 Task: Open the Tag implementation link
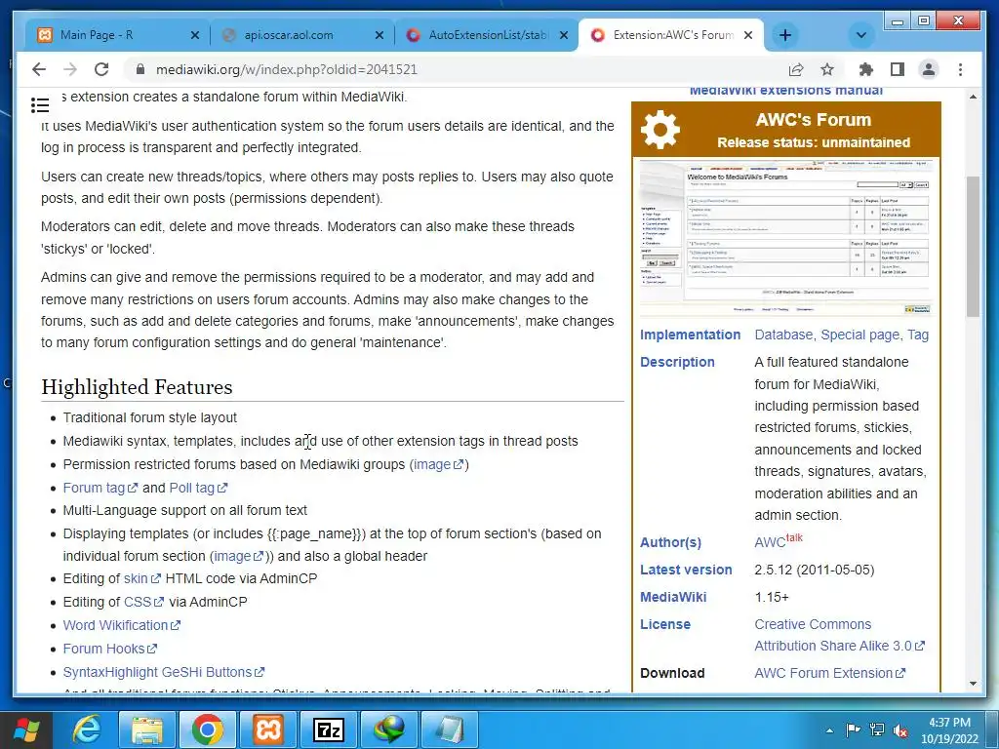coord(918,335)
